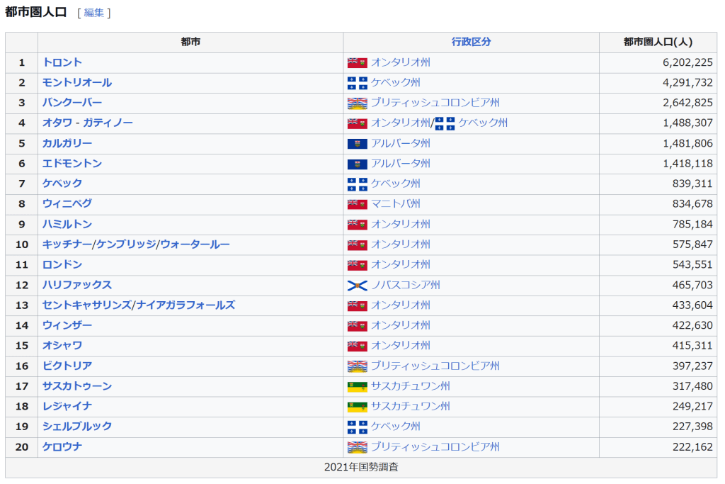Click the Nova Scotia flag in Halifax row
Screen dimensions: 725x484
pos(357,286)
